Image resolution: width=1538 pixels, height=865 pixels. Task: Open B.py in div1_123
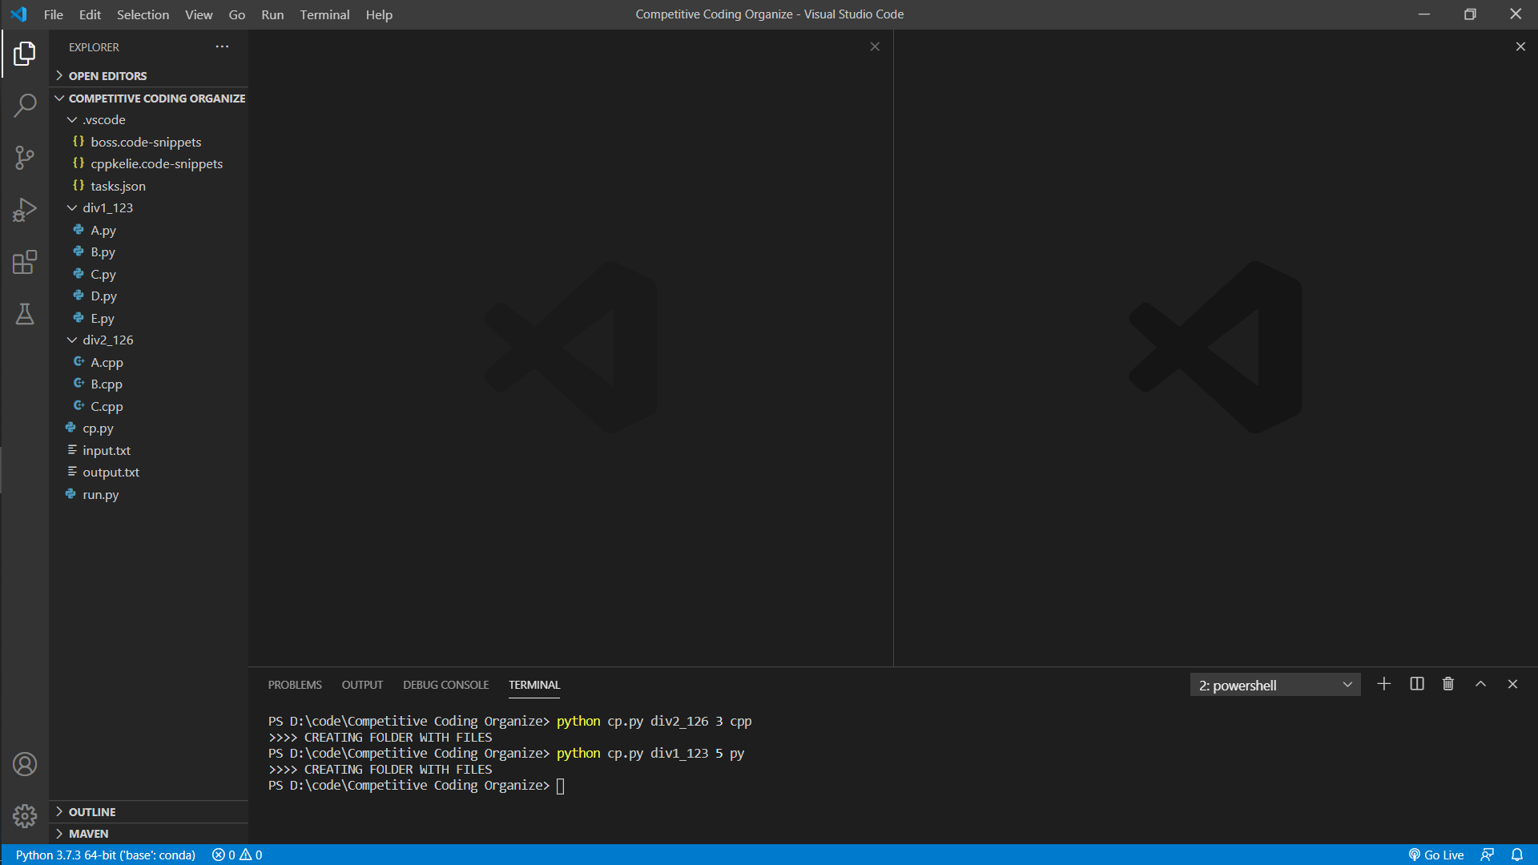(149, 251)
